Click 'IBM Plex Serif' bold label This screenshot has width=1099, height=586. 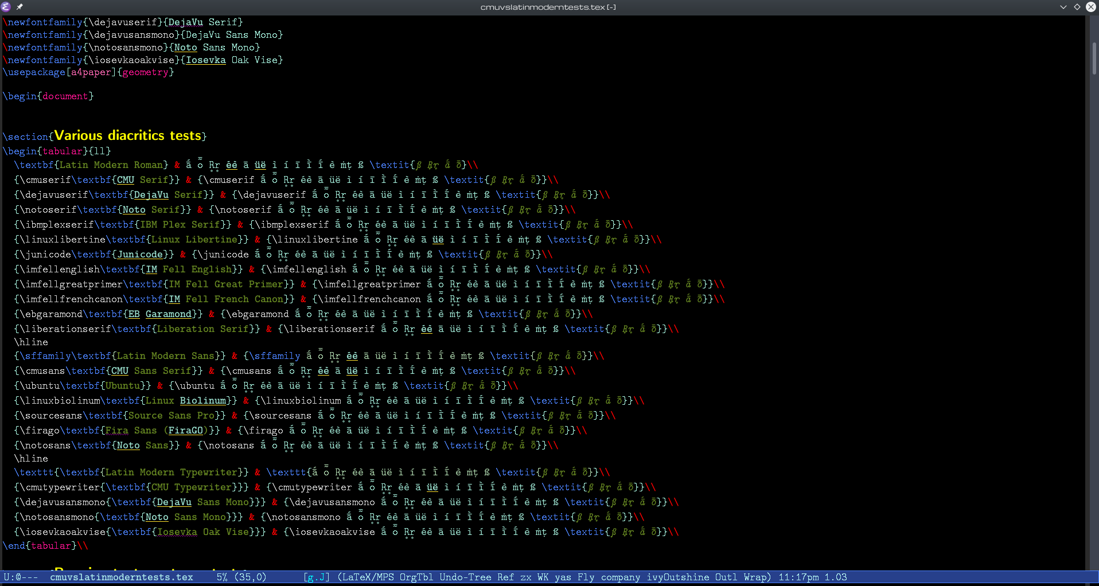click(x=180, y=225)
